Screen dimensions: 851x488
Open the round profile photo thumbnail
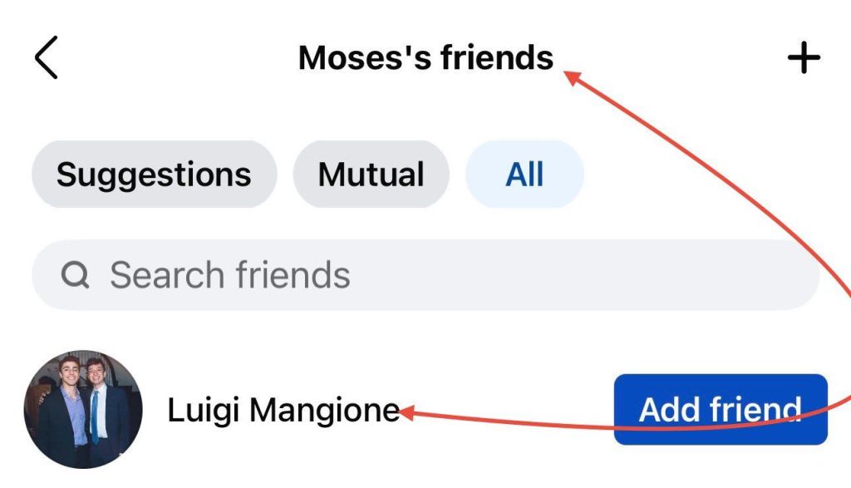[x=83, y=410]
